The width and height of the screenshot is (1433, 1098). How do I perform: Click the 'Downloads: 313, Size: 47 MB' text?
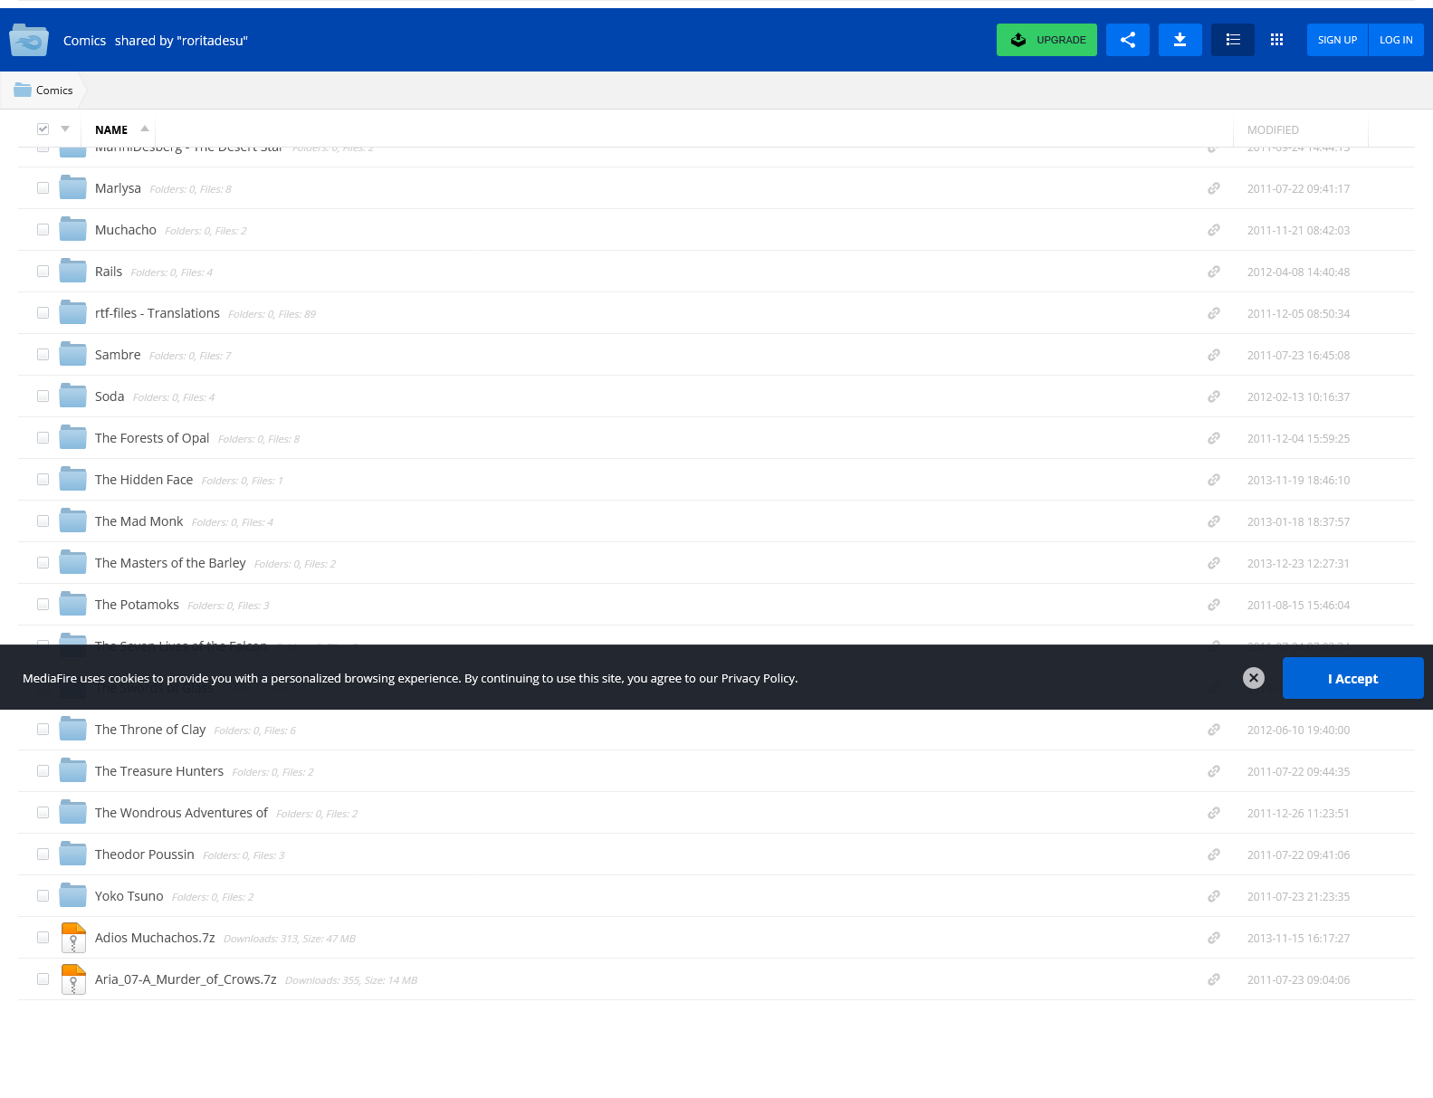290,939
